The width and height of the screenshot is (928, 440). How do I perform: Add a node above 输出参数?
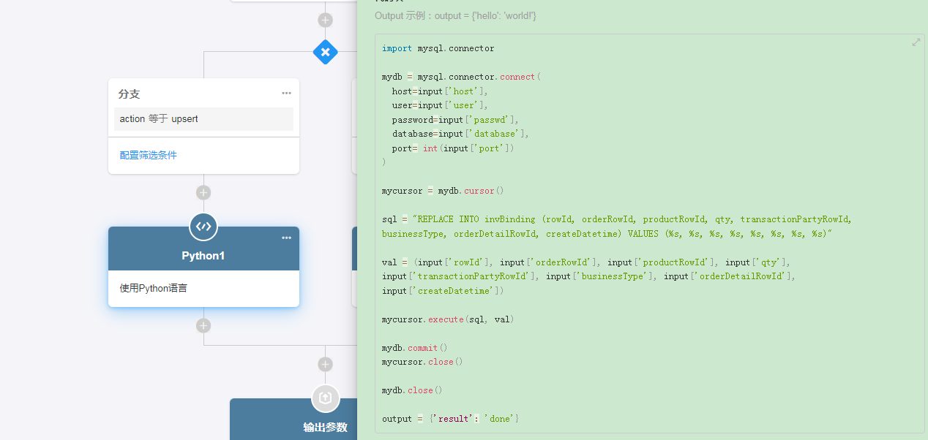pyautogui.click(x=326, y=364)
